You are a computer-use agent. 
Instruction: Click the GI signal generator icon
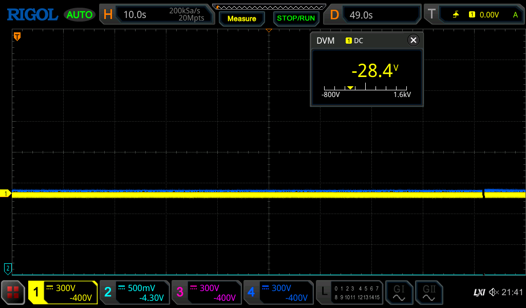coord(399,293)
